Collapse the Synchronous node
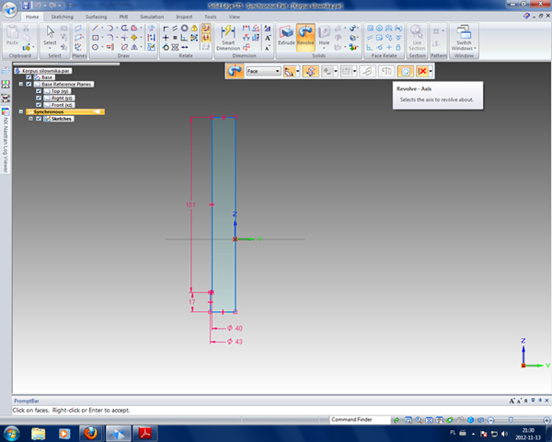This screenshot has width=552, height=442. coord(21,111)
